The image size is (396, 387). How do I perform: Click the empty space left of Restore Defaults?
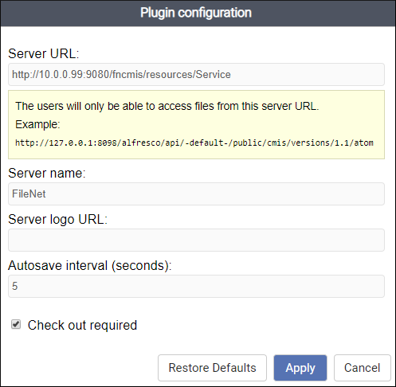pyautogui.click(x=80, y=368)
